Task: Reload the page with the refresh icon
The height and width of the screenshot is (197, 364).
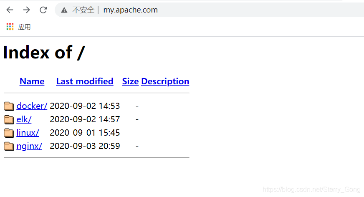Action: (x=43, y=10)
